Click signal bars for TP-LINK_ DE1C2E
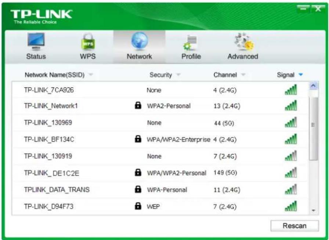Image resolution: width=329 pixels, height=240 pixels. point(291,172)
